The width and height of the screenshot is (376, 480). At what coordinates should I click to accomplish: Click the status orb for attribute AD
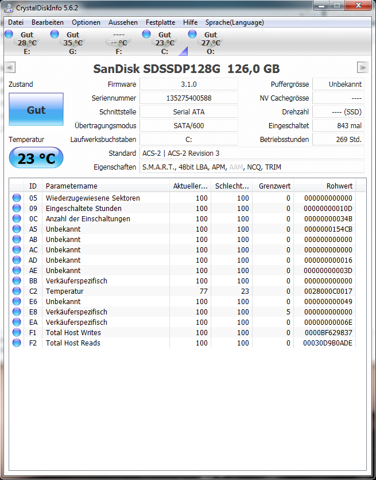[17, 260]
